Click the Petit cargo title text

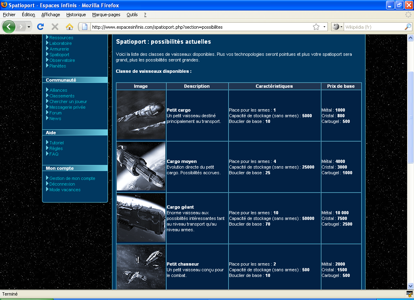(178, 110)
